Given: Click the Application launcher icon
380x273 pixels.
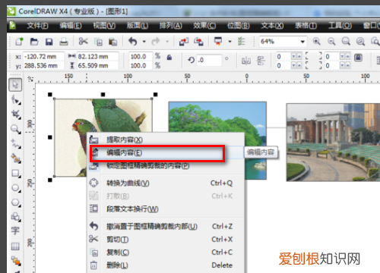Looking at the screenshot, I should click(218, 41).
